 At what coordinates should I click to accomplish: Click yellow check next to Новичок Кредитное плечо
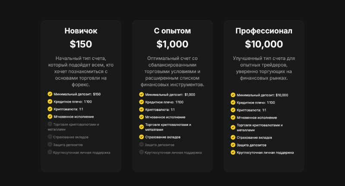point(50,102)
